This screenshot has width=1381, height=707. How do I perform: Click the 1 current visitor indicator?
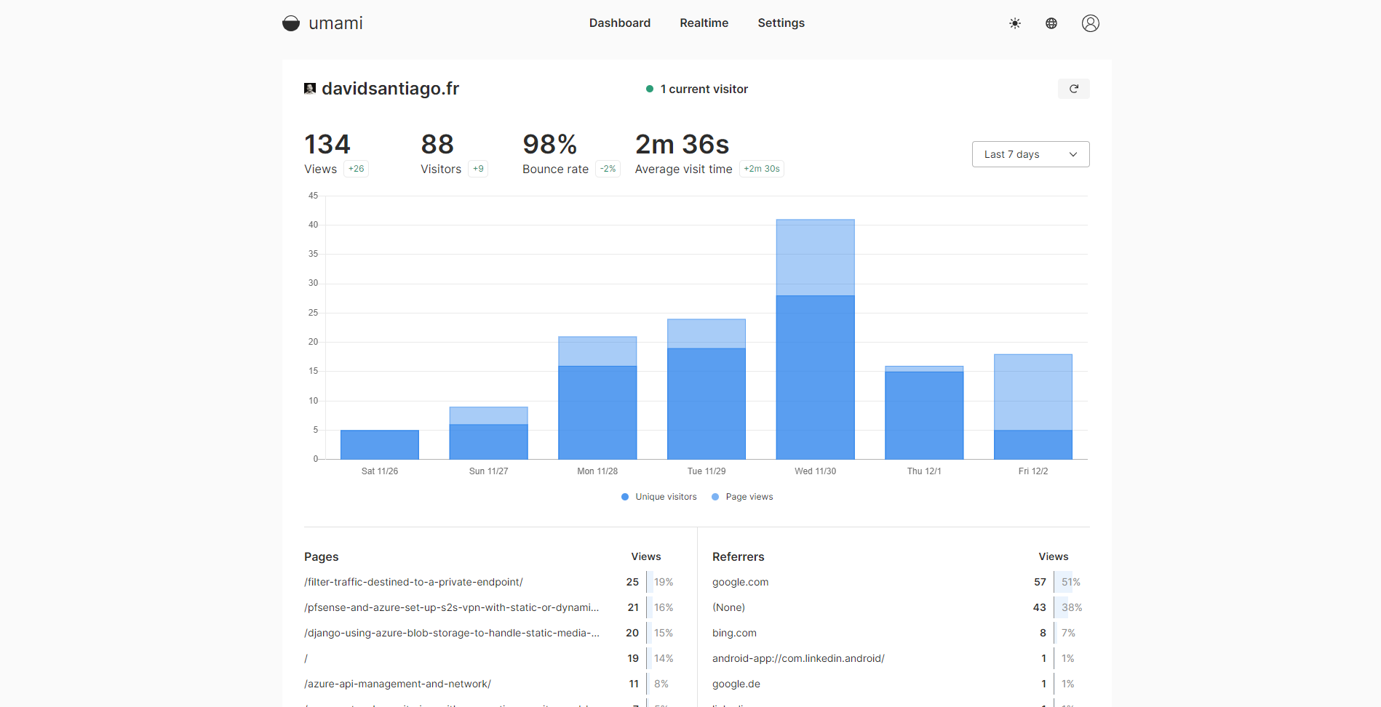[697, 89]
